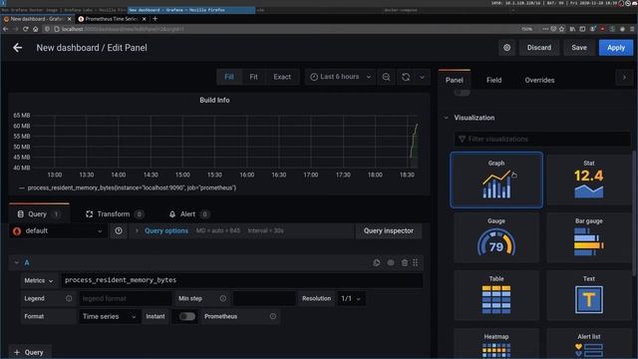Open dashboard settings gear icon
Viewport: 638px width, 359px height.
[507, 48]
